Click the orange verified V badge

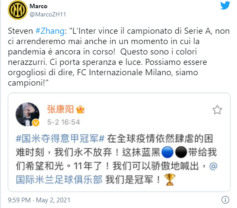[36, 123]
